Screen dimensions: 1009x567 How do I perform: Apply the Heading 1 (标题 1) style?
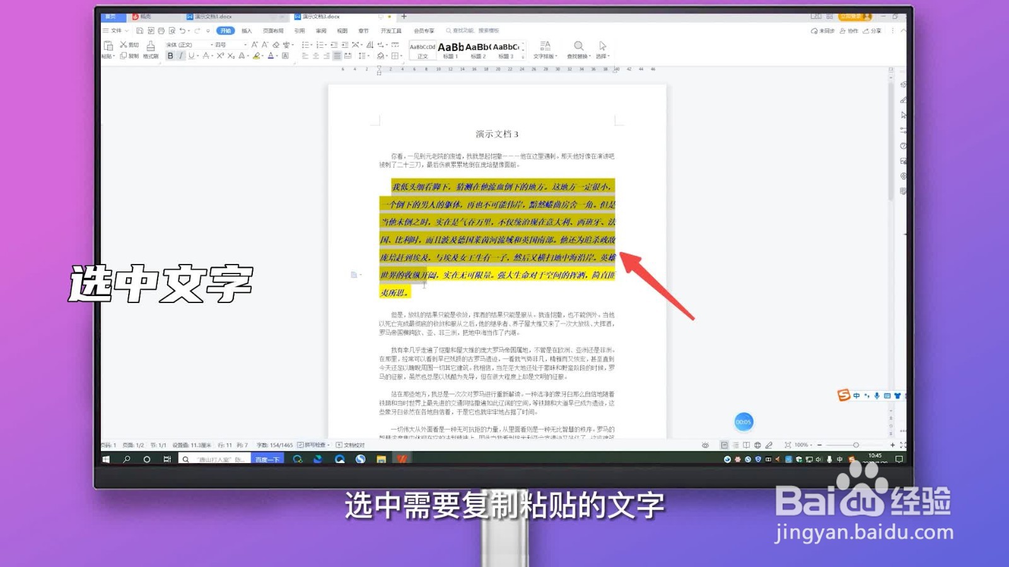pos(450,50)
